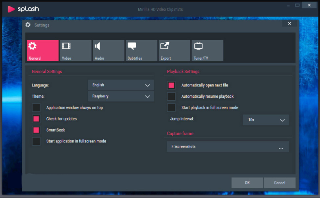The width and height of the screenshot is (320, 198).
Task: Uncheck Automatically open next file
Action: click(x=171, y=85)
